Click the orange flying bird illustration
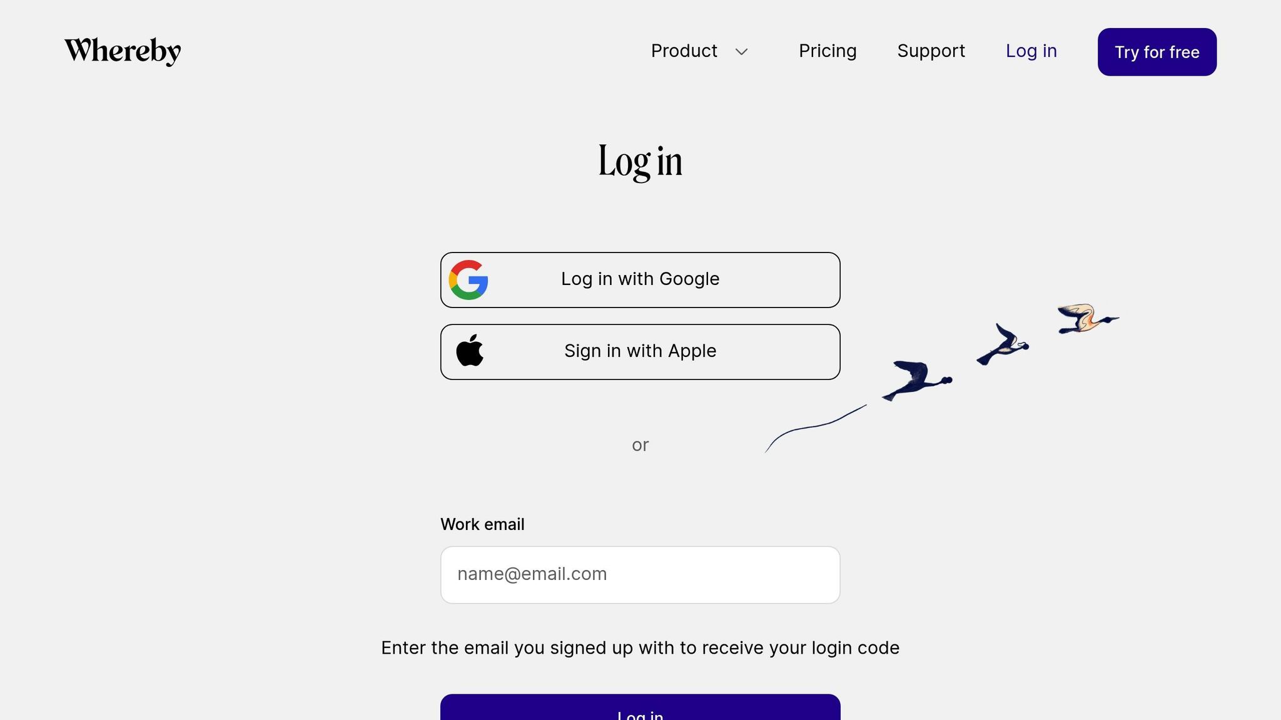Screen dimensions: 1281x720 coord(1087,319)
